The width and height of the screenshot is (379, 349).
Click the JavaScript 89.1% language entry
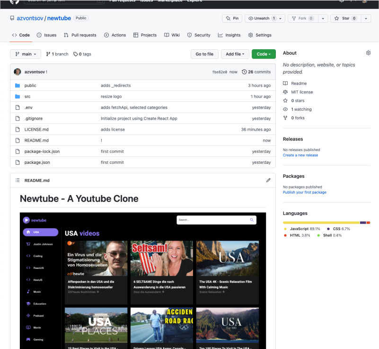tap(302, 229)
